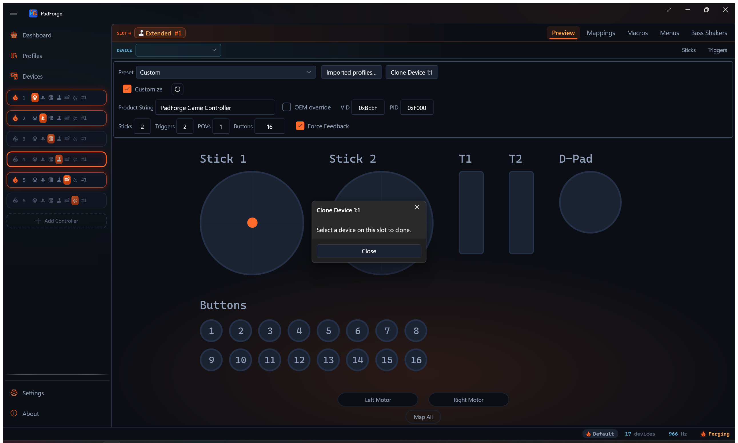Image resolution: width=738 pixels, height=443 pixels.
Task: Click Add Controller
Action: [56, 221]
